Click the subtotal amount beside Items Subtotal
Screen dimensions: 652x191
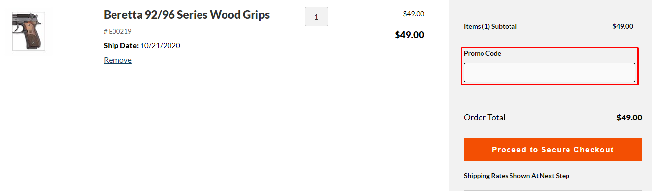click(623, 26)
